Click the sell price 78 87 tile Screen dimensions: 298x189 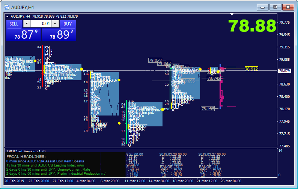pyautogui.click(x=23, y=34)
